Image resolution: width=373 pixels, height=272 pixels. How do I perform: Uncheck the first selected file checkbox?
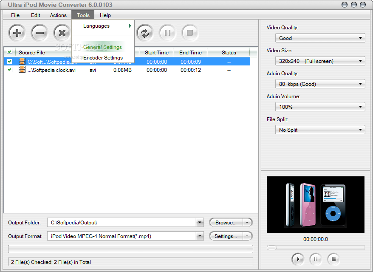tap(9, 61)
